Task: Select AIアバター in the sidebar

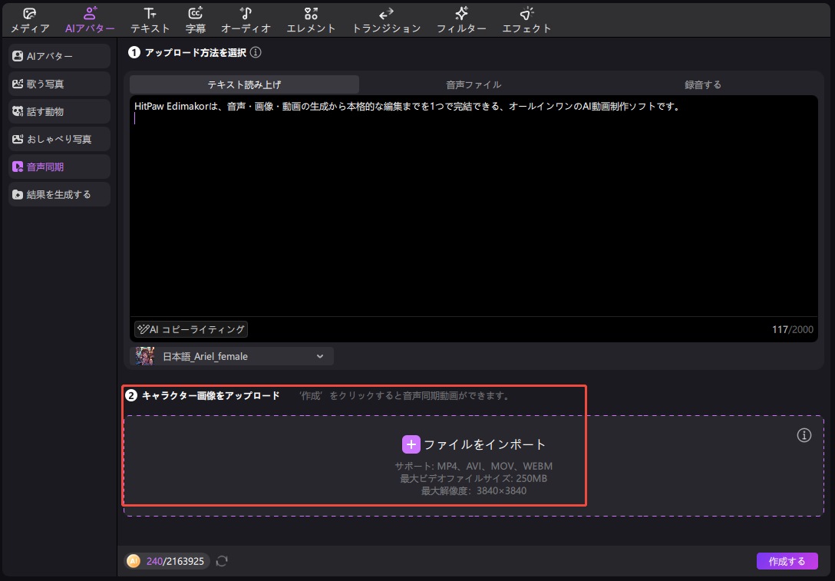Action: (59, 56)
